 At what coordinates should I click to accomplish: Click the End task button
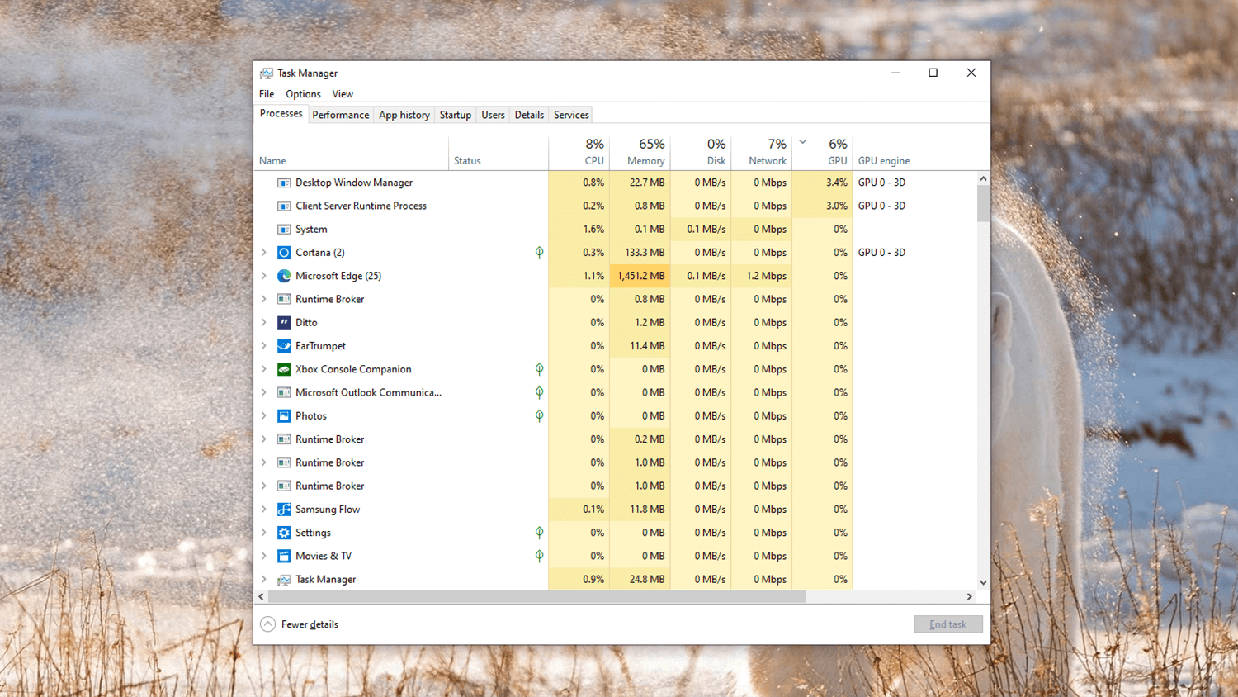click(x=948, y=624)
